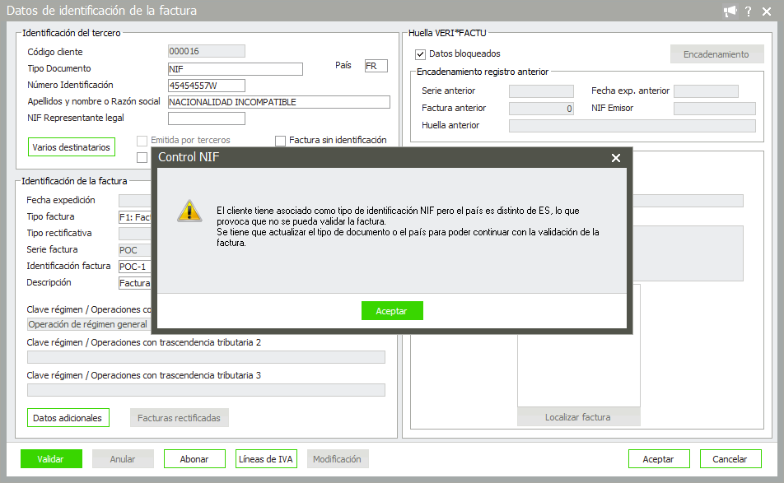The height and width of the screenshot is (483, 784).
Task: Enable Factura sin identificación checkbox
Action: (281, 141)
